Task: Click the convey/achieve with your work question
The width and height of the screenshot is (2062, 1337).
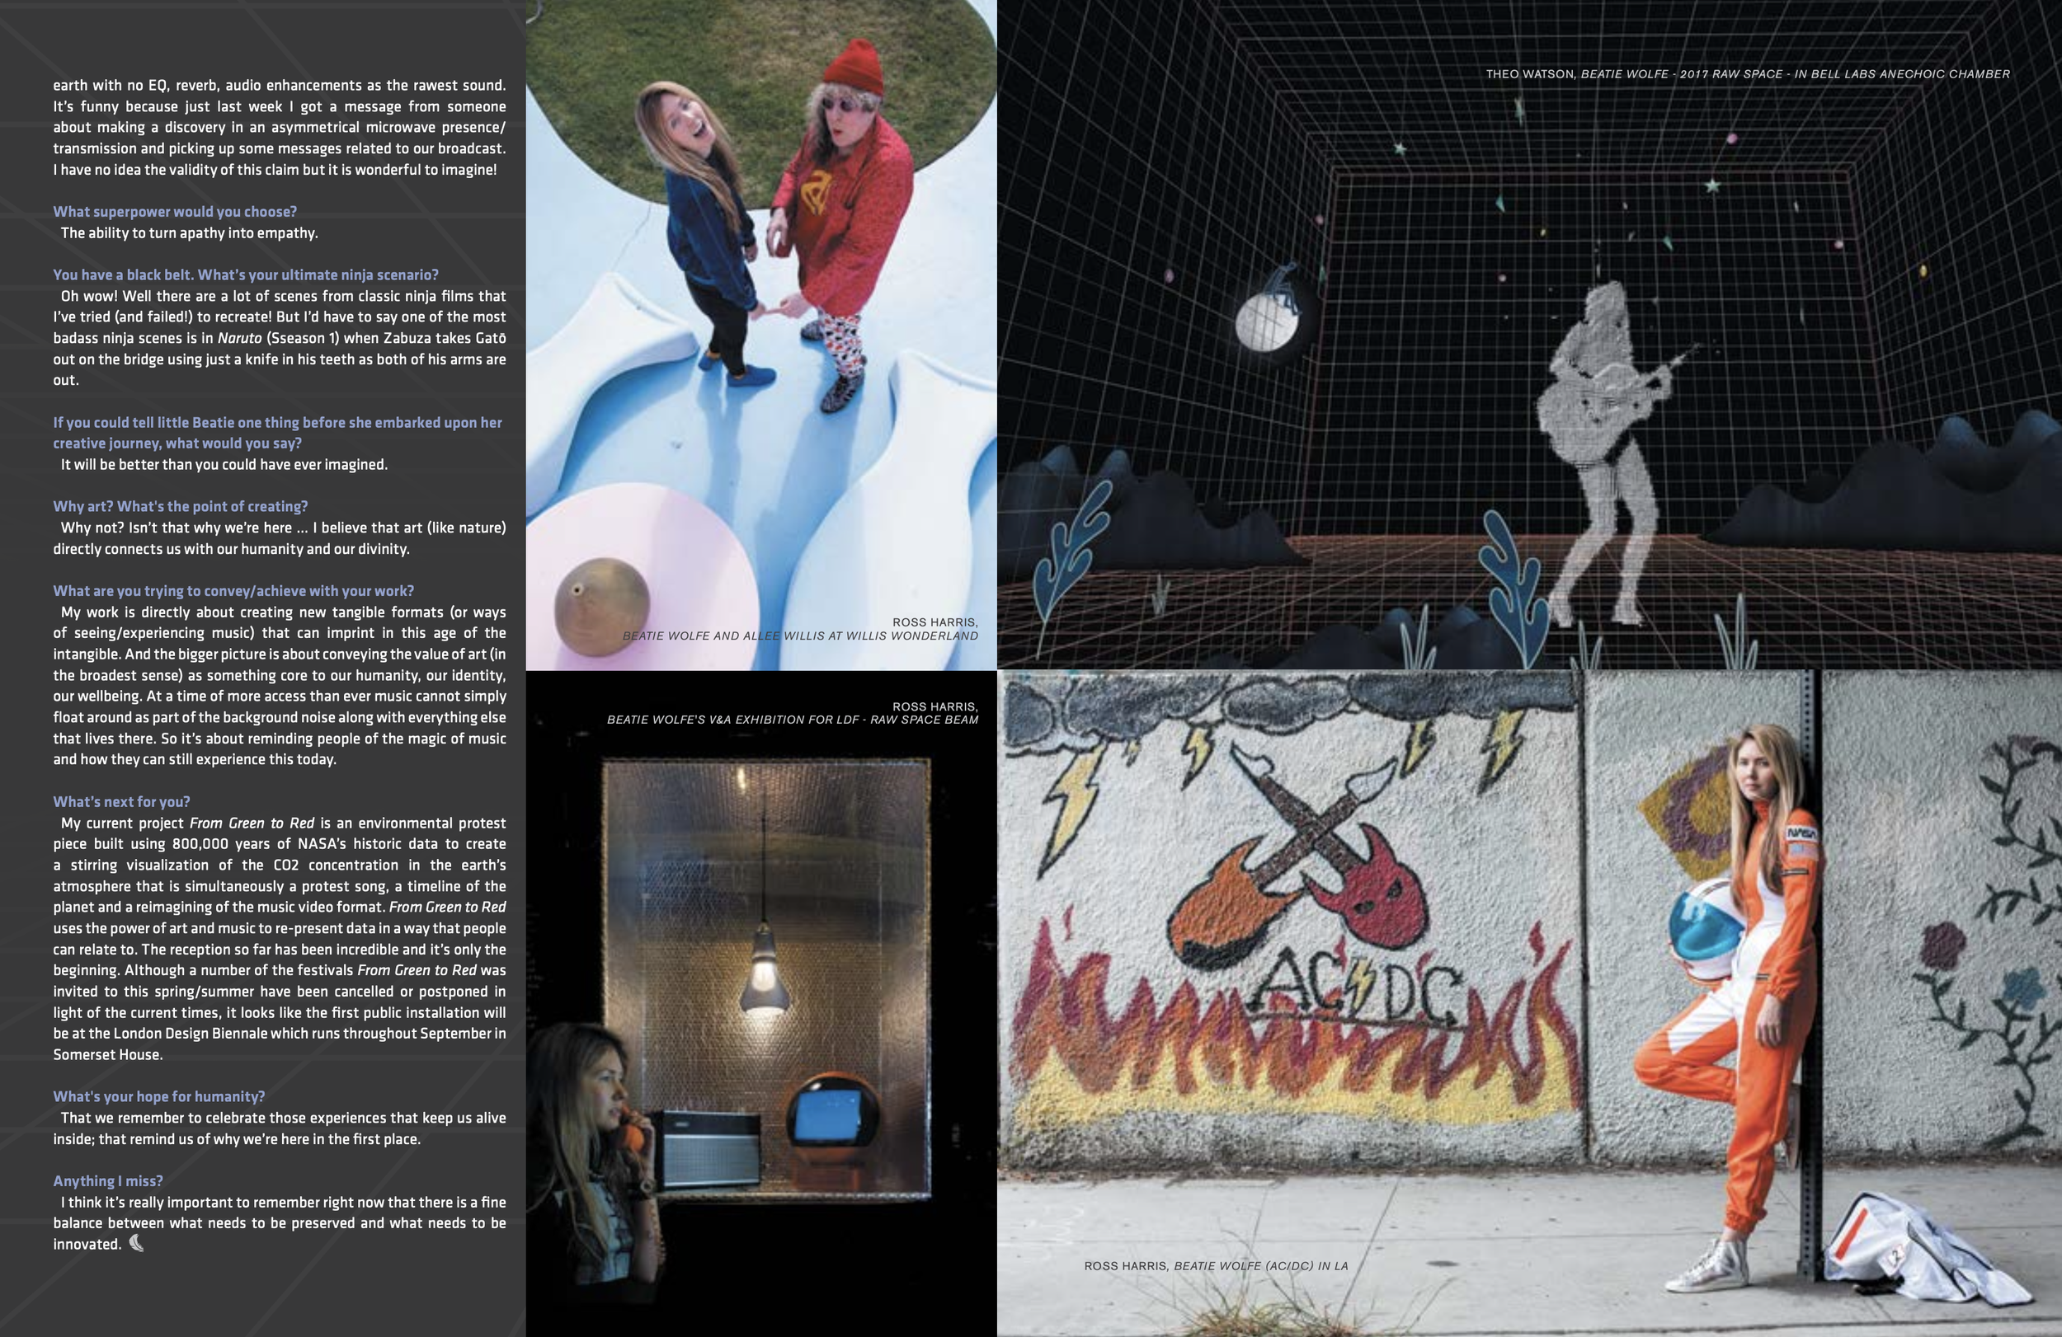Action: 233,590
